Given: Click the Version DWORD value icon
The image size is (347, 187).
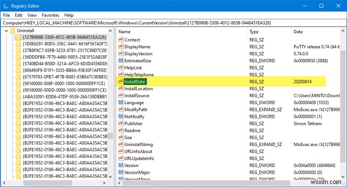Looking at the screenshot, I should pyautogui.click(x=120, y=165).
